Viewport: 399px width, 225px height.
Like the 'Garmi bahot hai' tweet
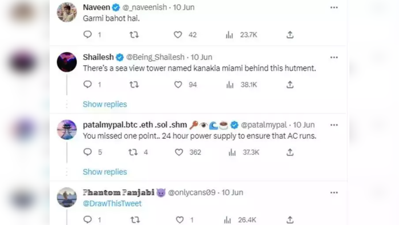pos(178,35)
